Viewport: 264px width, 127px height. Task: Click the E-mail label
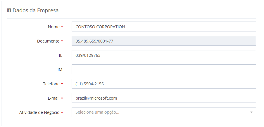(x=54, y=98)
